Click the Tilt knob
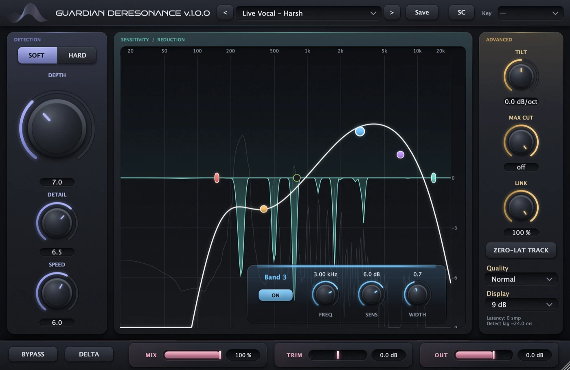Image resolution: width=570 pixels, height=370 pixels. 521,76
